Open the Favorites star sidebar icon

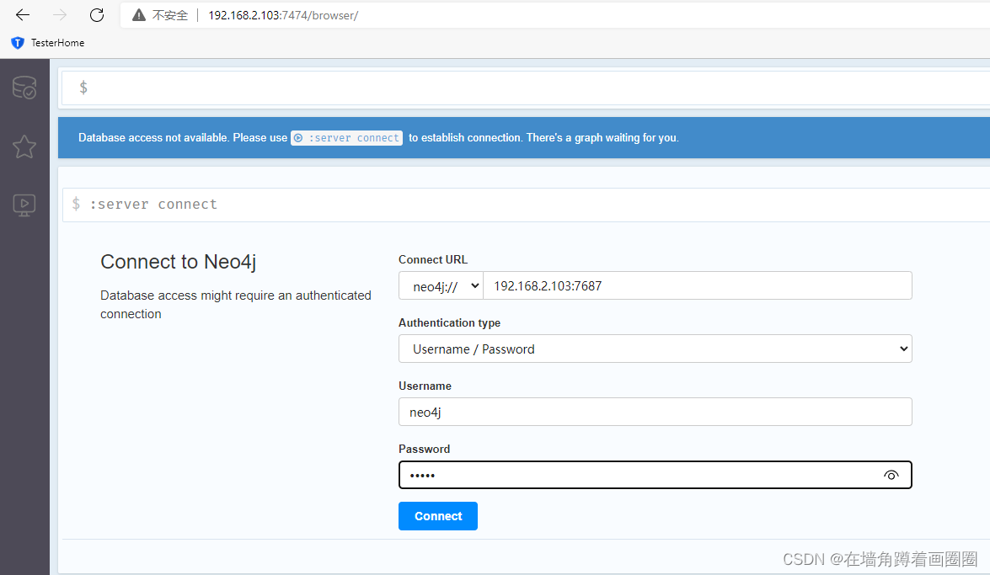24,146
